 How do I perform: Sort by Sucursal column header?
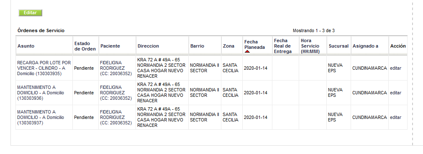pyautogui.click(x=338, y=46)
